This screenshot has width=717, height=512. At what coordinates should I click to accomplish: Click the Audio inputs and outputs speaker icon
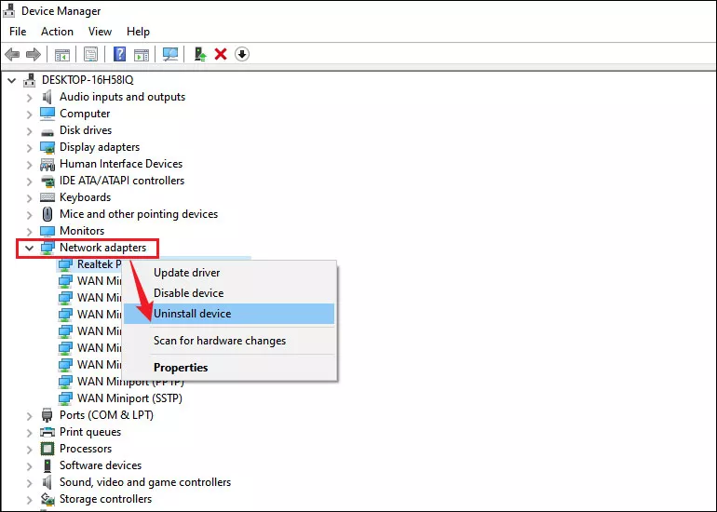pyautogui.click(x=47, y=97)
